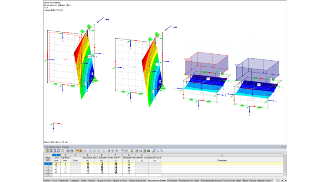This screenshot has height=182, width=330.
Task: Click the red fx-crossed formula icon
Action: 162,151
